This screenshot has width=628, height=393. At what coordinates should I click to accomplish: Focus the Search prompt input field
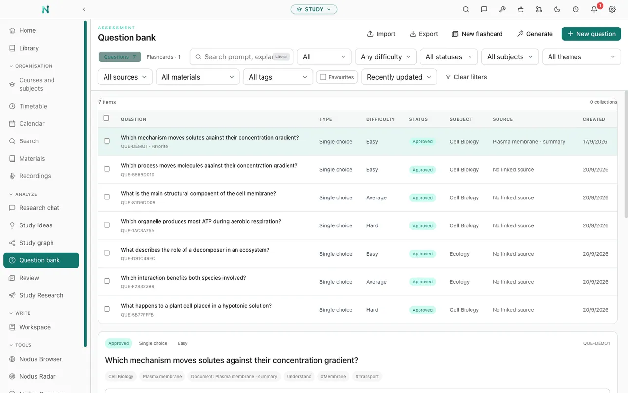[241, 57]
